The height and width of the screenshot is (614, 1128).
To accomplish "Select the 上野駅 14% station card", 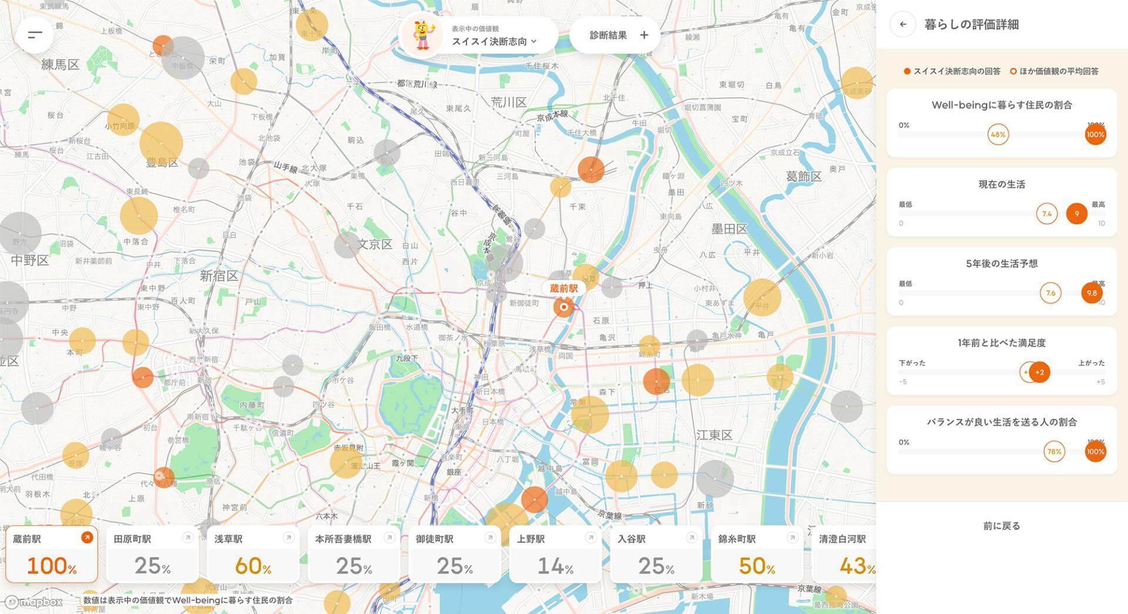I will [555, 555].
